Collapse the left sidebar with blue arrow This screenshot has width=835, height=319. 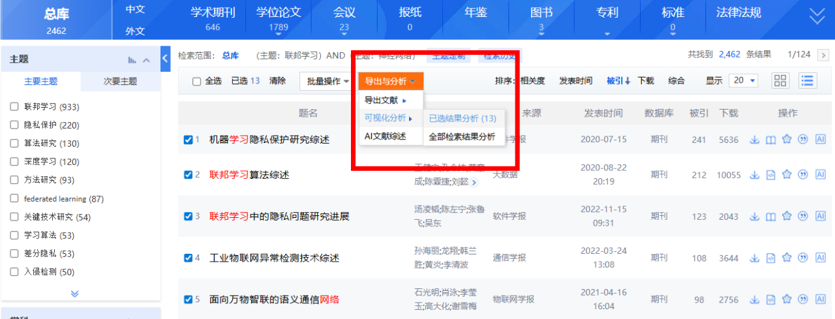coord(165,58)
